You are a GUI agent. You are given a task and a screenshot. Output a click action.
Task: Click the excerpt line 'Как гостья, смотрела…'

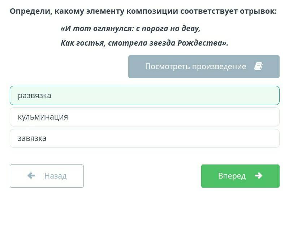144,43
